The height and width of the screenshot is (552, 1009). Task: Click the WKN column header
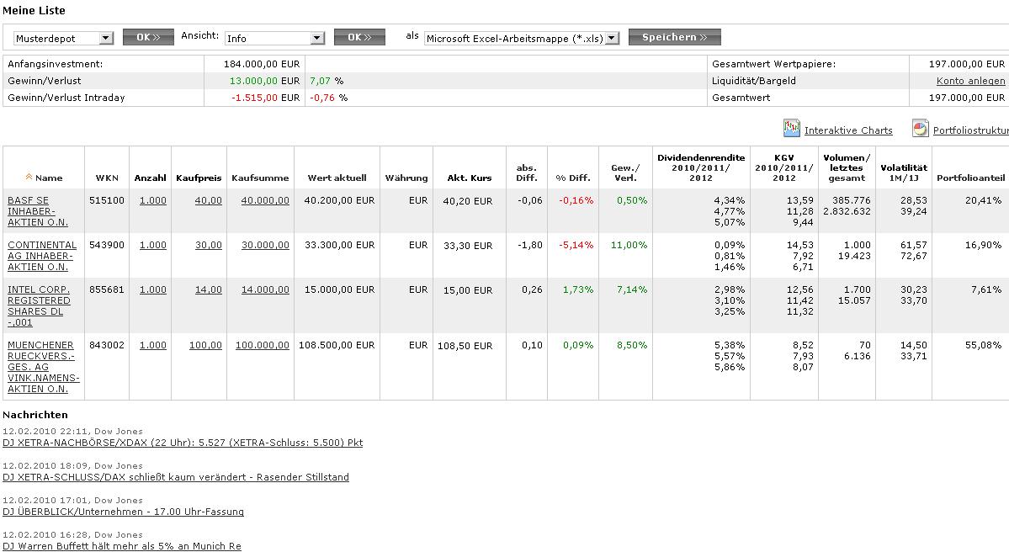pyautogui.click(x=107, y=178)
